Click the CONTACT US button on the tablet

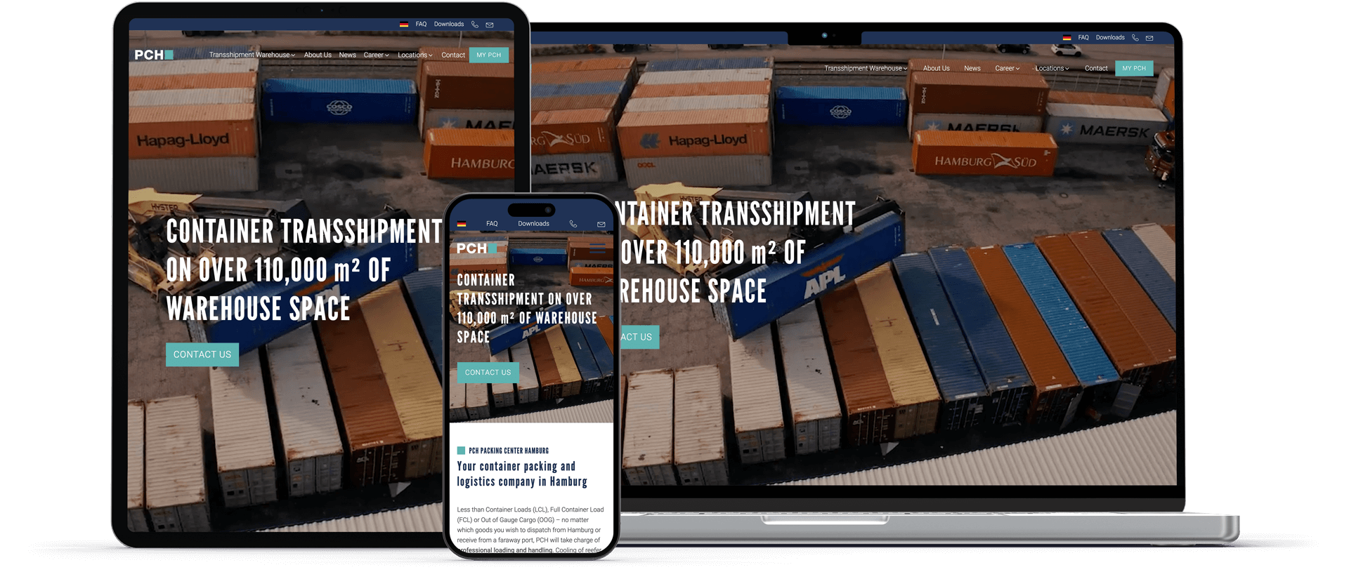202,354
